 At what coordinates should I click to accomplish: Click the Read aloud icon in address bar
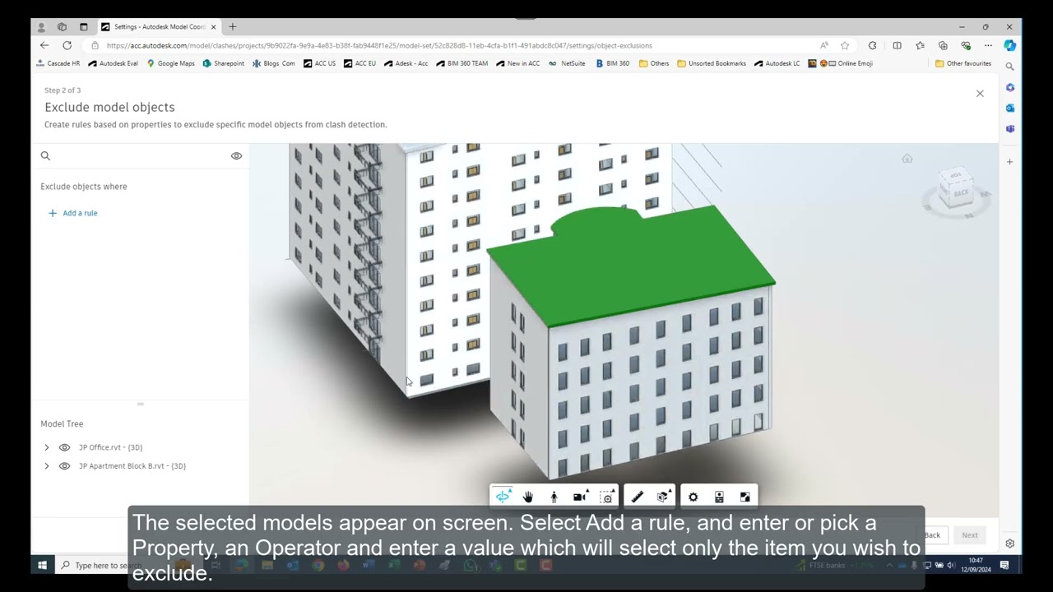click(x=824, y=45)
